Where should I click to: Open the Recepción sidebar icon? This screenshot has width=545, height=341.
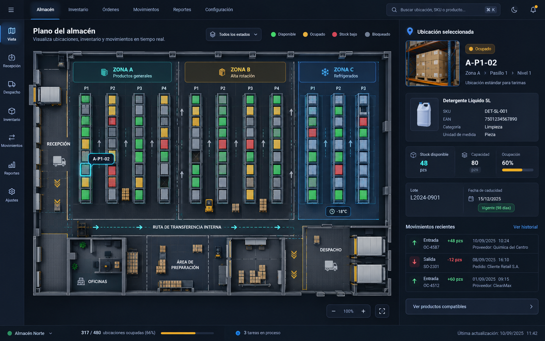[12, 57]
